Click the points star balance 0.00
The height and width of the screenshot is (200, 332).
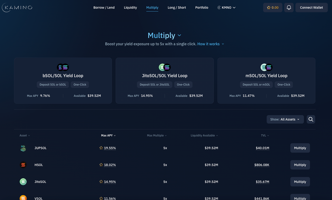click(x=273, y=7)
